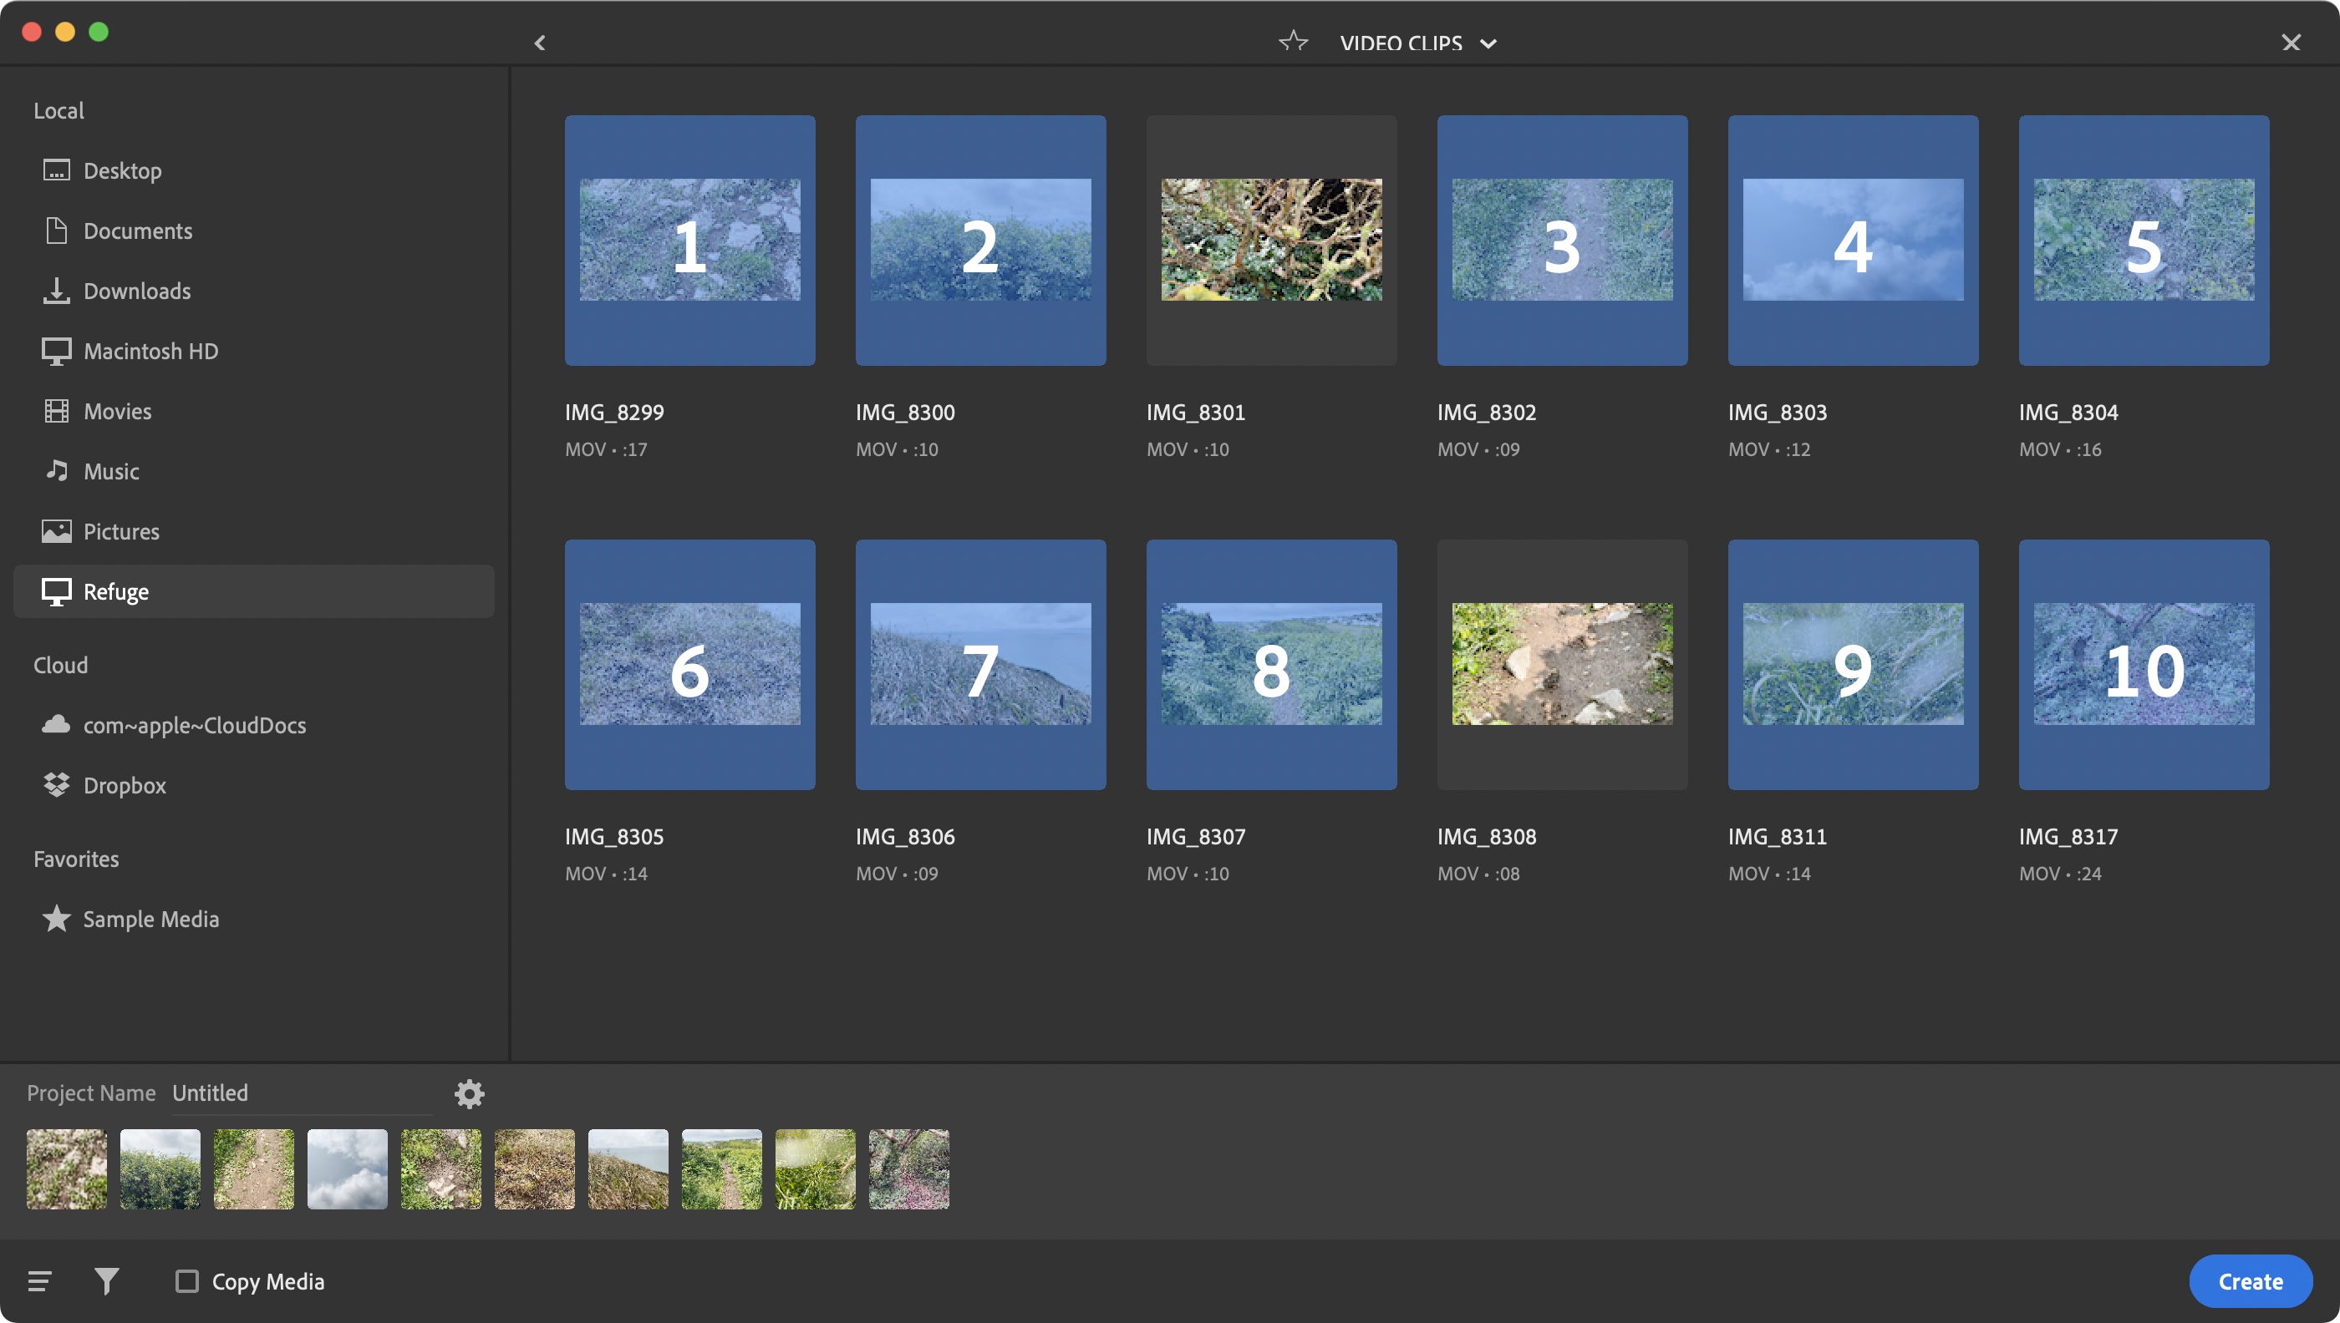Expand the VIDEO CLIPS folder dropdown
The height and width of the screenshot is (1323, 2340).
(1488, 43)
